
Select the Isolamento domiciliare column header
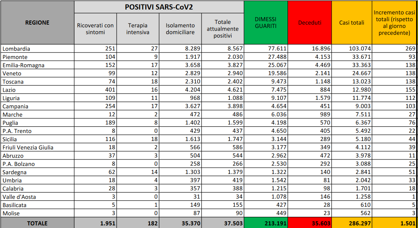coord(180,29)
